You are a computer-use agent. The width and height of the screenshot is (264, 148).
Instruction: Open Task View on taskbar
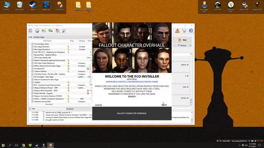point(16,145)
